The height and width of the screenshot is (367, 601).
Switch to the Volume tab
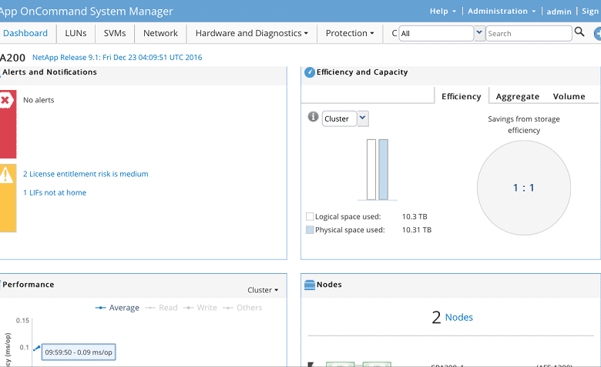(x=569, y=96)
